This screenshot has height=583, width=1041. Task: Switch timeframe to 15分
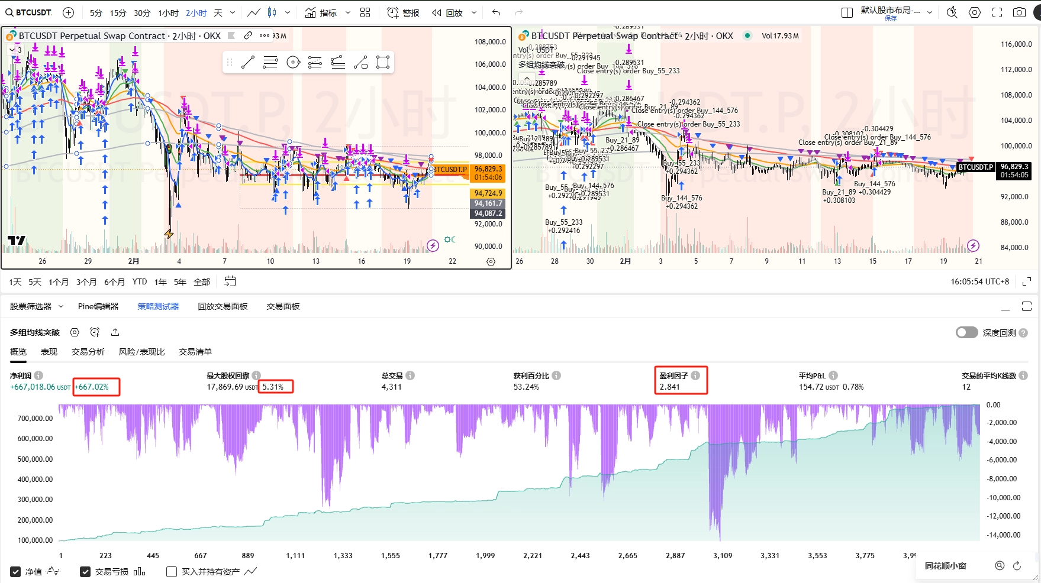pos(118,12)
